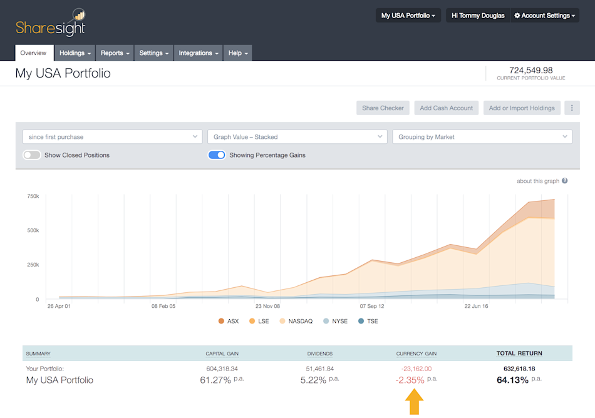This screenshot has width=595, height=418.
Task: Toggle the NYSE legend marker
Action: pos(326,321)
